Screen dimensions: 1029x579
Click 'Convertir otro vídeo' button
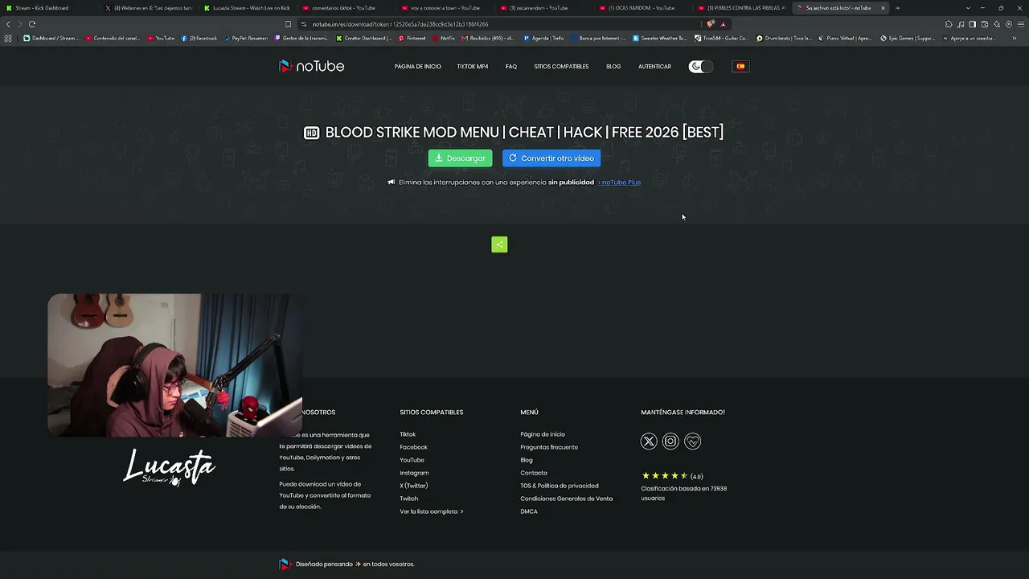pyautogui.click(x=551, y=158)
